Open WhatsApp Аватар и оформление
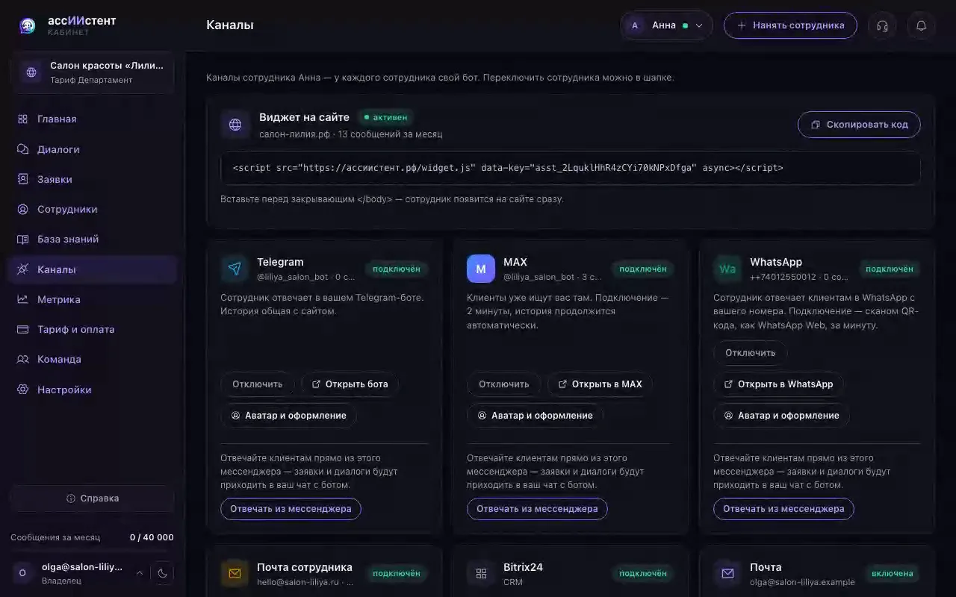 (x=781, y=416)
